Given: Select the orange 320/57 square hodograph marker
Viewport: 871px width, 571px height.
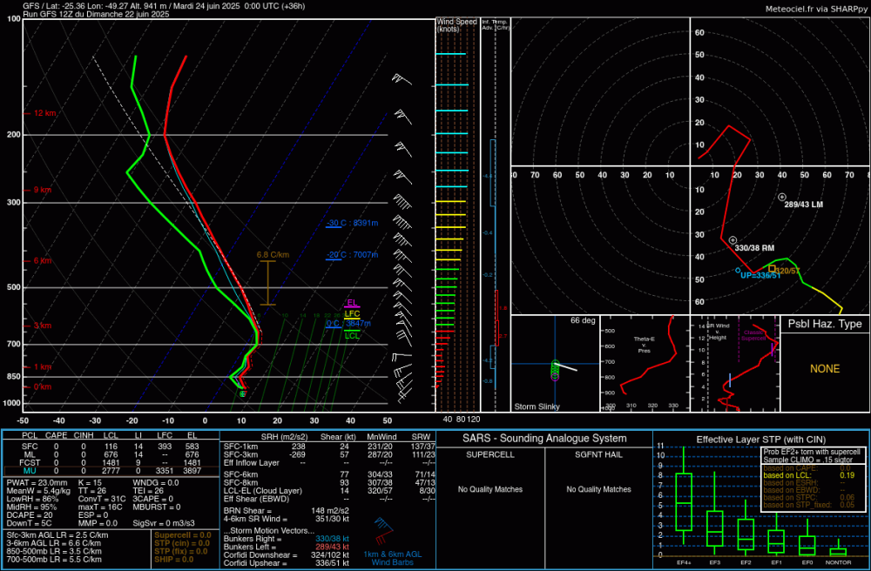Looking at the screenshot, I should click(773, 269).
